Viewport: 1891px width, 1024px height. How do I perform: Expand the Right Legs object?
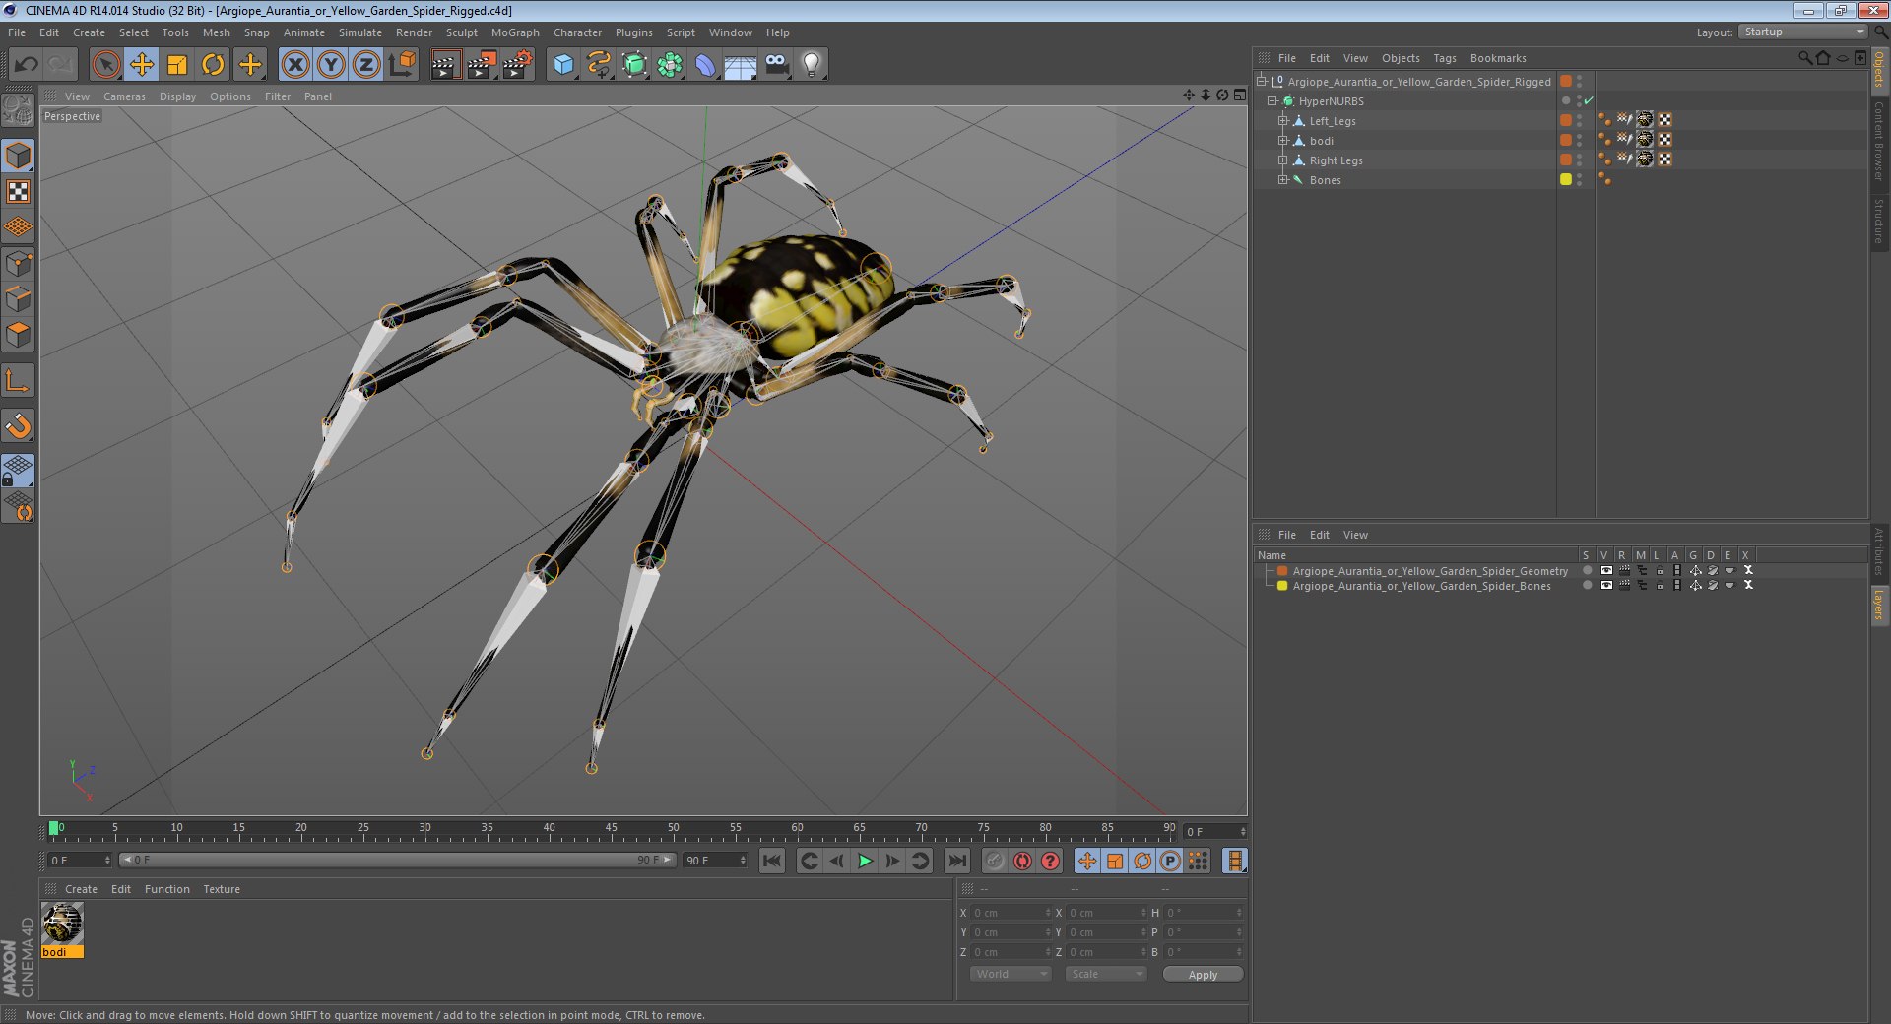1283,160
